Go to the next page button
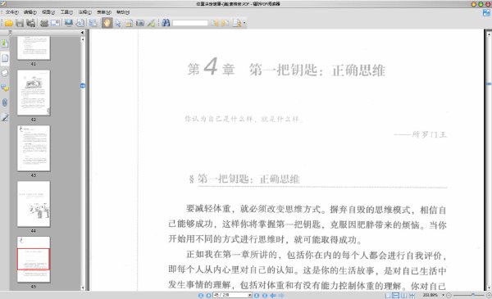492x299 pixels. (x=257, y=295)
